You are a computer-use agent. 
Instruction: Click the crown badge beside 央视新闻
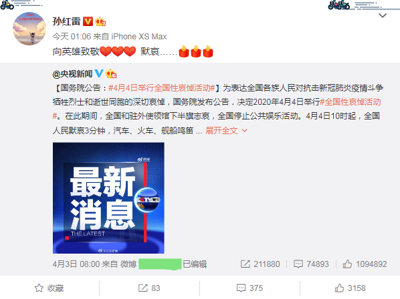(111, 73)
